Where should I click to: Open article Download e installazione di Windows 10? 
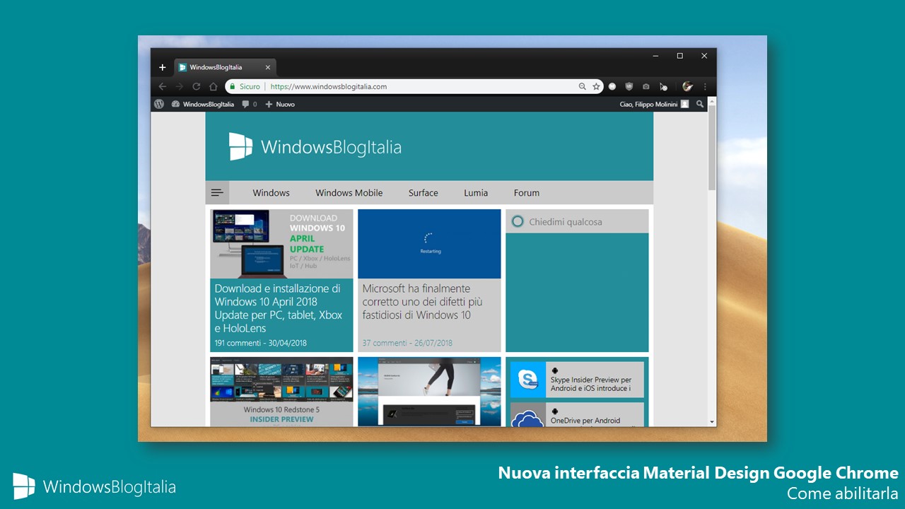(279, 308)
